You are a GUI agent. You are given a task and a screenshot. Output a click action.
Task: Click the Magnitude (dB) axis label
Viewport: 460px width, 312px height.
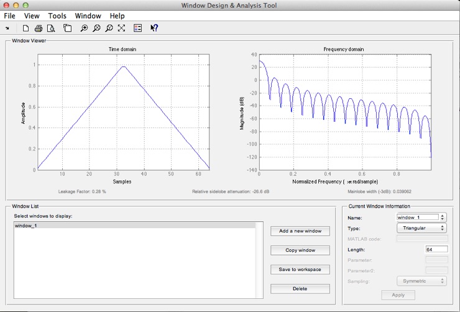(242, 113)
